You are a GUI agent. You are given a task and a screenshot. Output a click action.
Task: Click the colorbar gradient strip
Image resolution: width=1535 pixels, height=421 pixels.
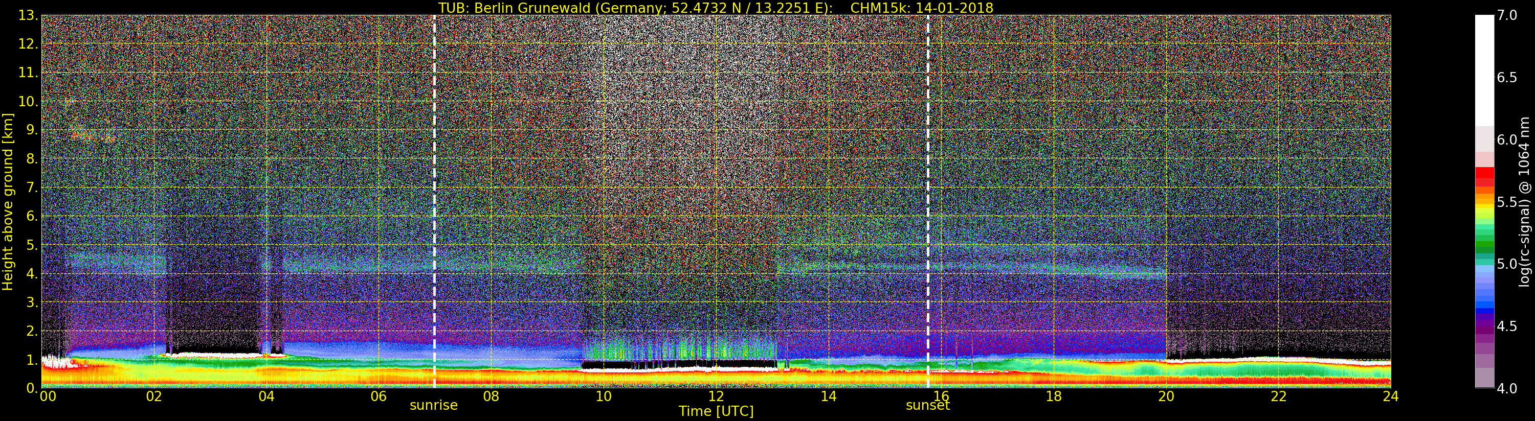point(1484,201)
